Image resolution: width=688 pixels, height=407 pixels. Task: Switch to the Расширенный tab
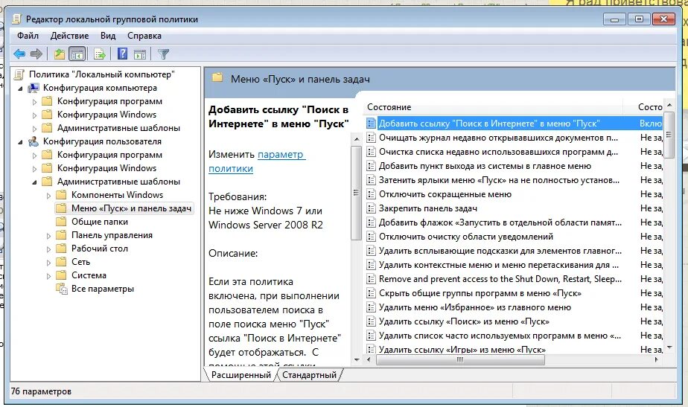(241, 375)
